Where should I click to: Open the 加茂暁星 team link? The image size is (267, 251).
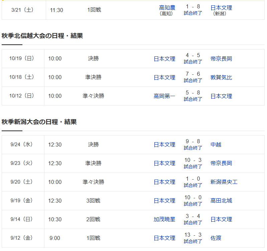click(164, 220)
